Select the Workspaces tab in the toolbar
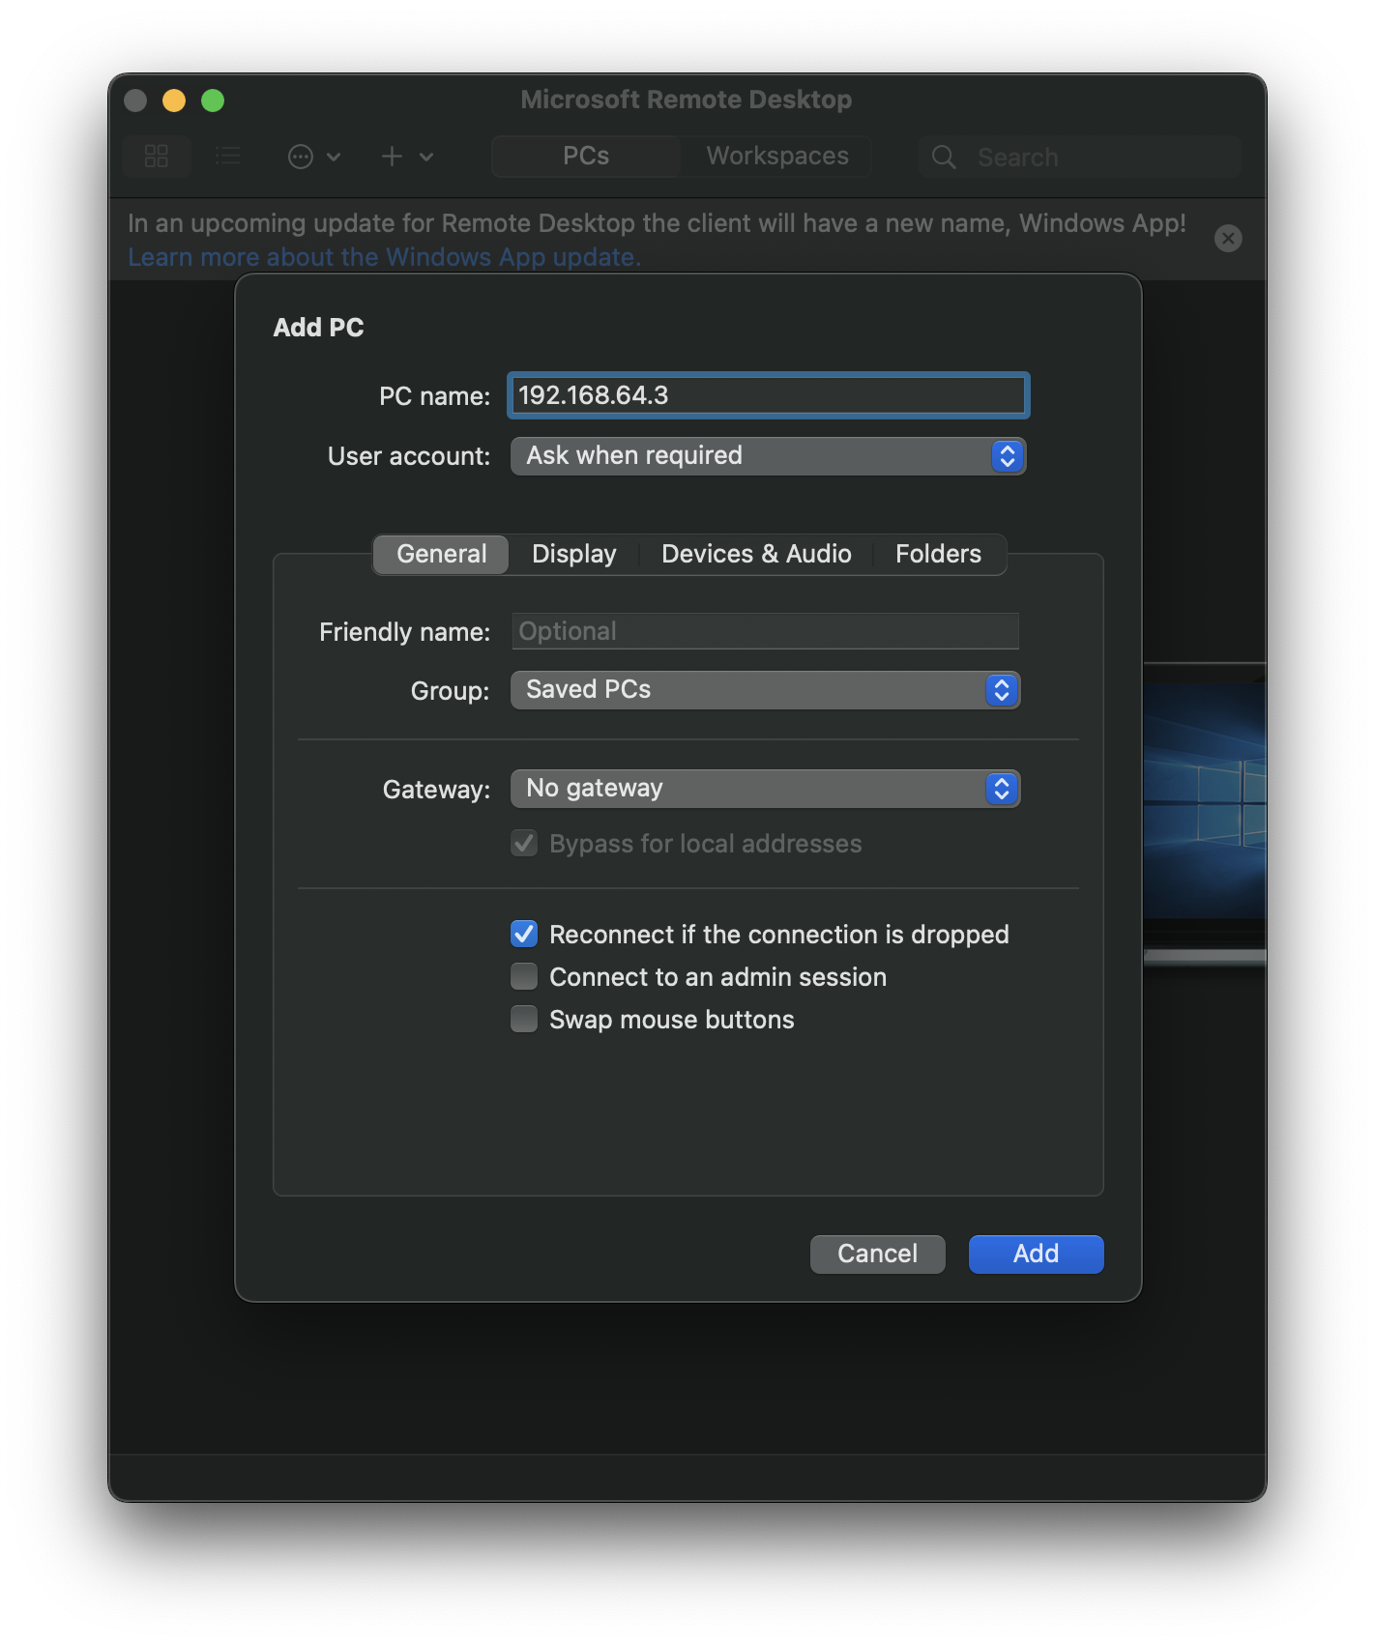1375x1645 pixels. pyautogui.click(x=777, y=157)
